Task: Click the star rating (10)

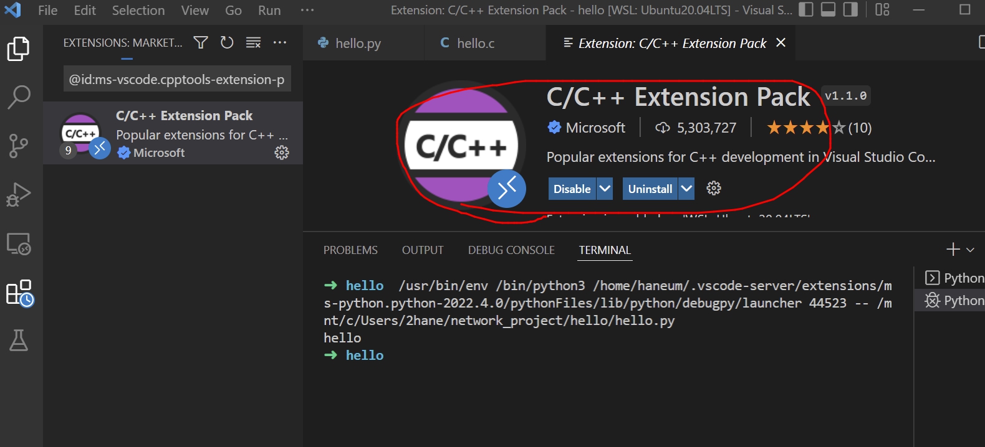Action: 819,128
